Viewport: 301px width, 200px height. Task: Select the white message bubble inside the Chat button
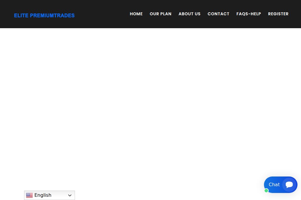[289, 185]
